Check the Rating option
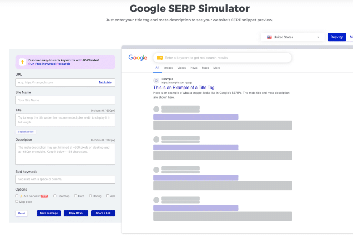353x235 pixels. click(90, 196)
